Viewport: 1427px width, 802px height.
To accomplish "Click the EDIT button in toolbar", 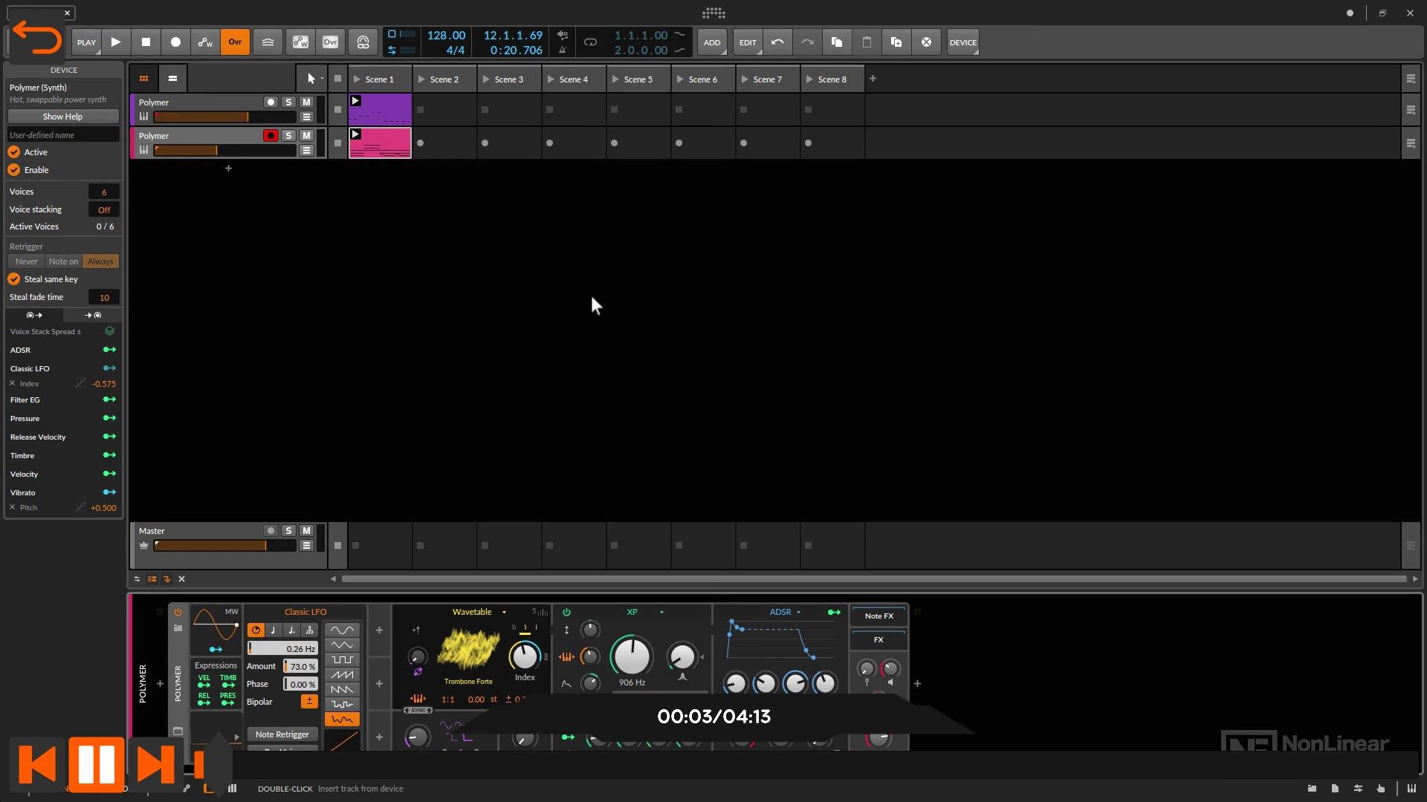I will coord(747,41).
